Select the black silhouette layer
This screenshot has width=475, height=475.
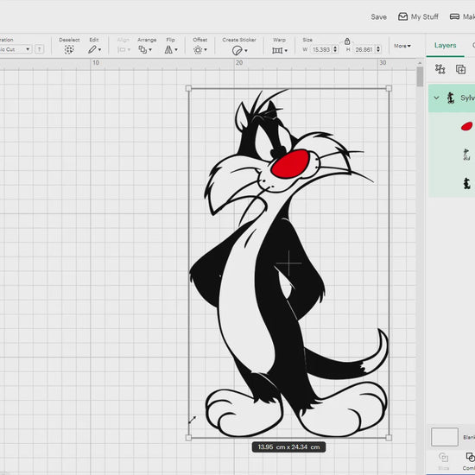point(467,183)
